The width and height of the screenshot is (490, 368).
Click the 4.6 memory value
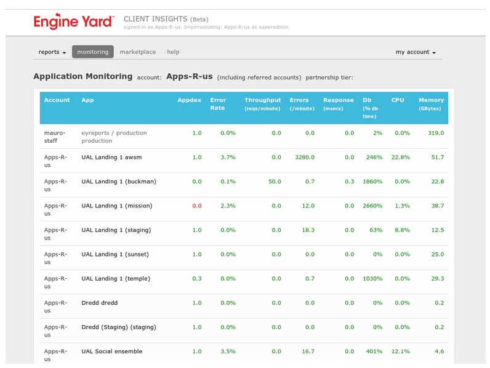pos(440,351)
